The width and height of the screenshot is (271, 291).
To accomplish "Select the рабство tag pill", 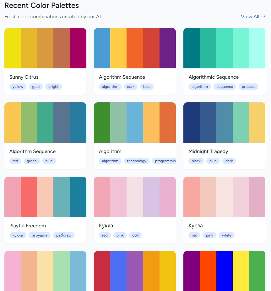I will (64, 235).
